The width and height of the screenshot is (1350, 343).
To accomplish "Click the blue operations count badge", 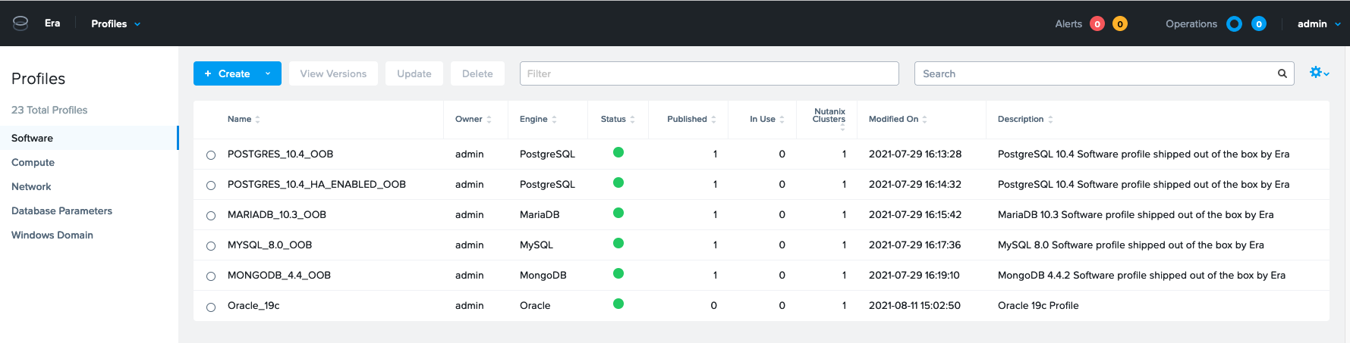I will (x=1258, y=24).
